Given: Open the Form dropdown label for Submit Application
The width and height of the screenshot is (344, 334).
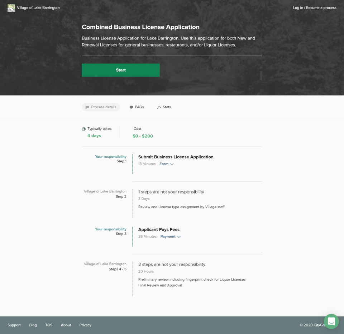Looking at the screenshot, I should 164,164.
